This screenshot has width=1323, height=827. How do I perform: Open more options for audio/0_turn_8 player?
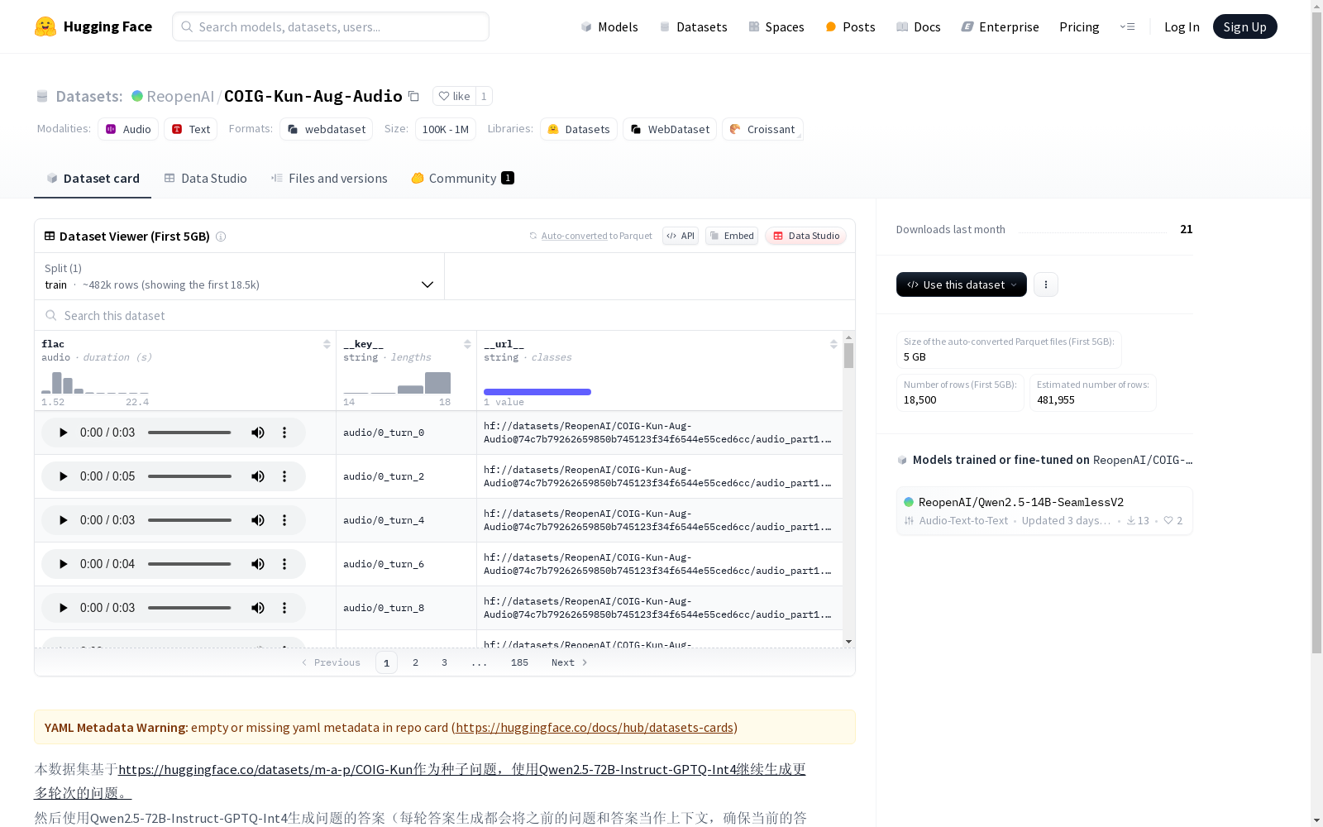click(284, 608)
